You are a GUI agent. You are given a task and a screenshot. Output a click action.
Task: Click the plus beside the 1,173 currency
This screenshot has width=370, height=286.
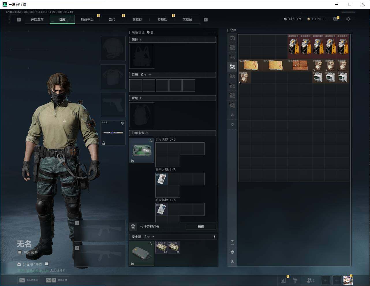(x=324, y=19)
